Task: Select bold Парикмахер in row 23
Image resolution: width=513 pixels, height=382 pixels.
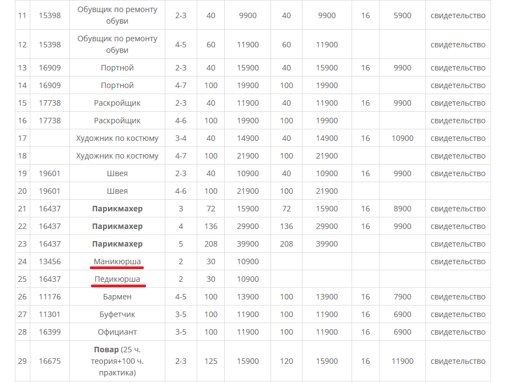Action: tap(117, 244)
